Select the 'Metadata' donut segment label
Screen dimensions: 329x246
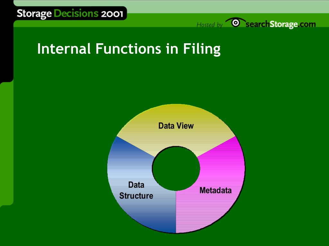216,190
